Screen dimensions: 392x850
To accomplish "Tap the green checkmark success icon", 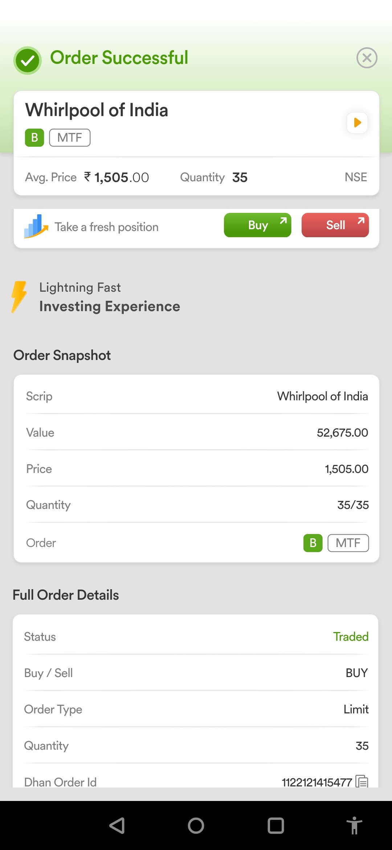I will [x=28, y=61].
